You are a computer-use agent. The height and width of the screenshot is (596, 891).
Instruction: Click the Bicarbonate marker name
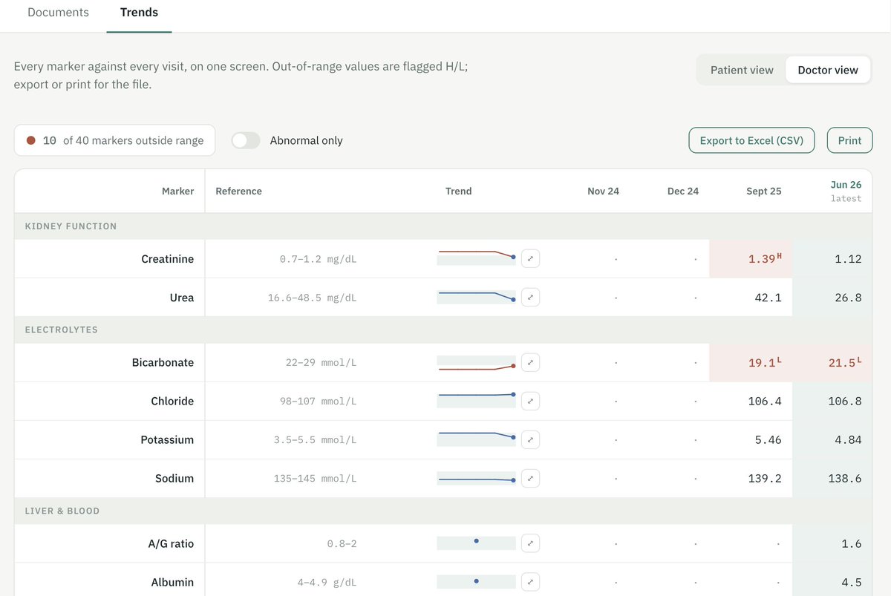click(163, 363)
